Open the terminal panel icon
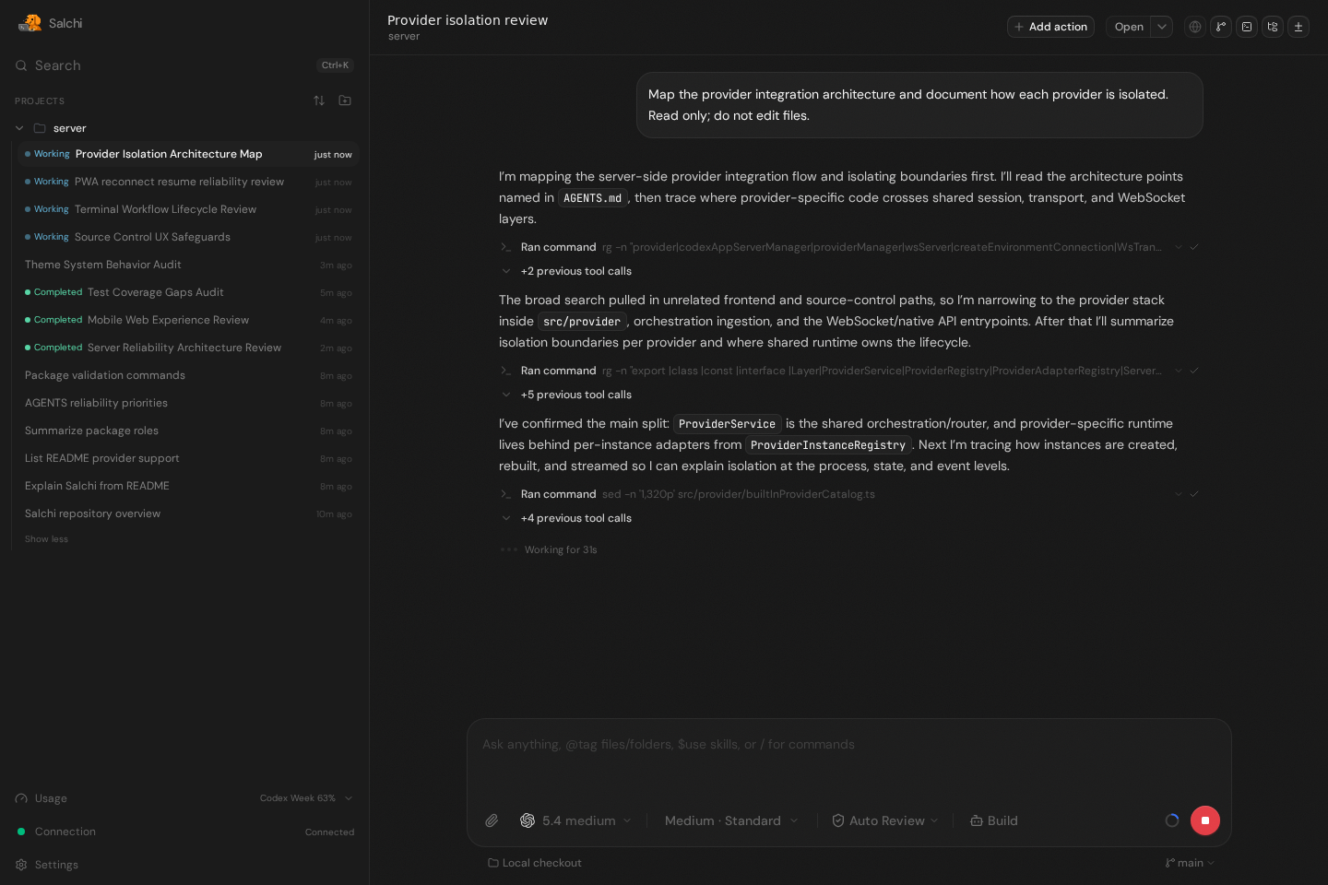Screen dimensions: 1328x885 point(1247,27)
